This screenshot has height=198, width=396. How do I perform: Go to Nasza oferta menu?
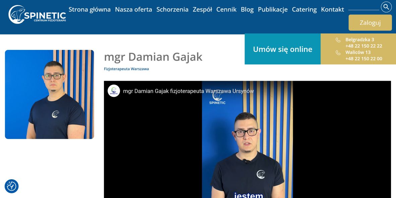[134, 10]
